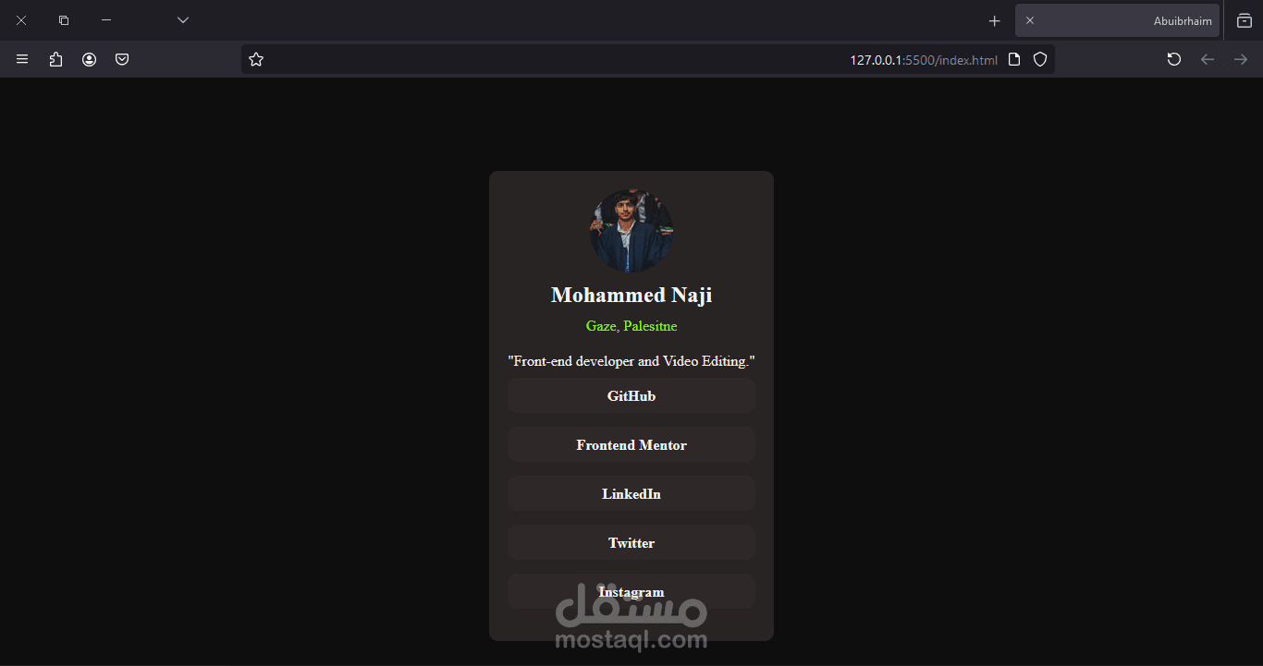Reload the current page
This screenshot has height=666, width=1263.
[x=1174, y=59]
